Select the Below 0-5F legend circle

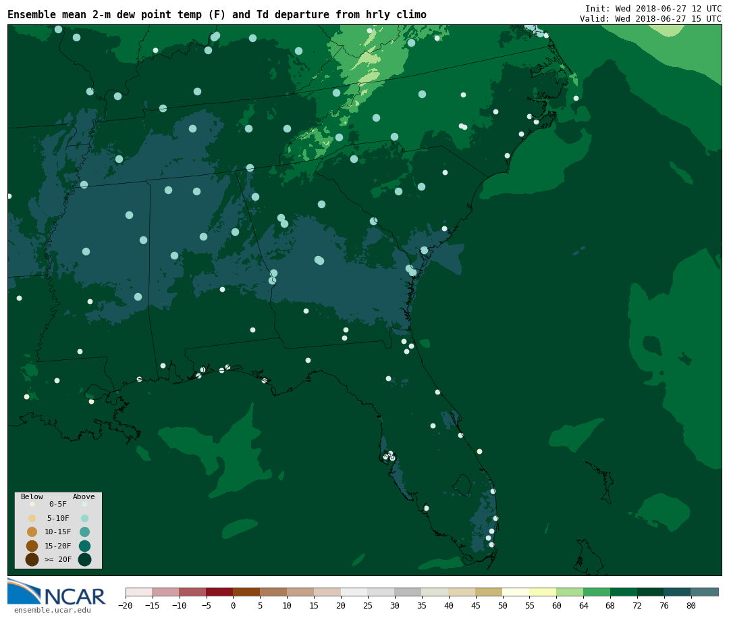pos(32,504)
